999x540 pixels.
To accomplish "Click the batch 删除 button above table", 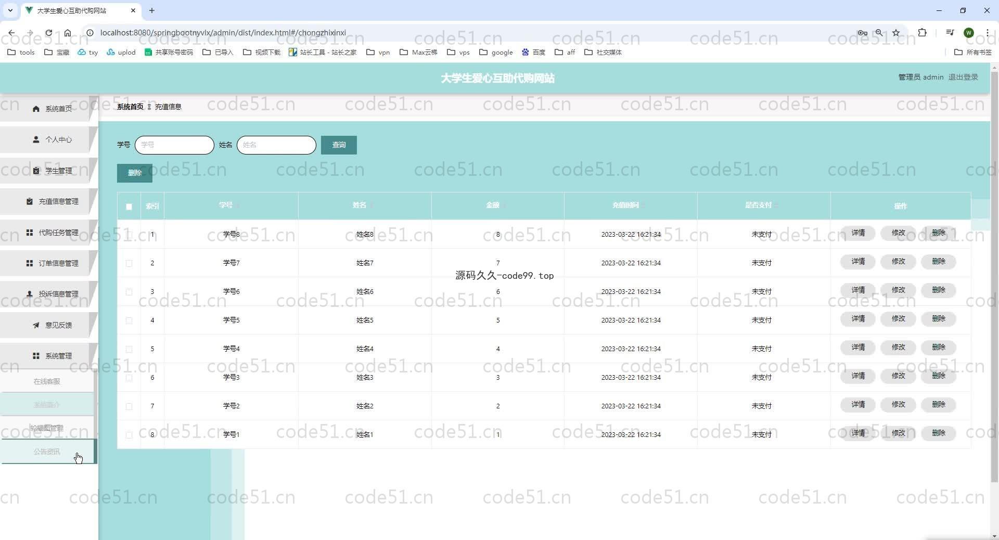I will [134, 173].
